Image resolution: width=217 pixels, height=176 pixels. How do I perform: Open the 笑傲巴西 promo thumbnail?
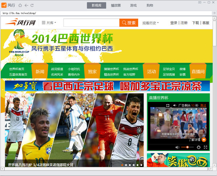point(178,160)
